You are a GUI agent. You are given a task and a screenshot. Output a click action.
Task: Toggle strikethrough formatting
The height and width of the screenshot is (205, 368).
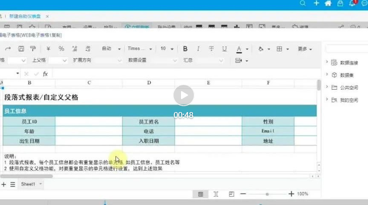pyautogui.click(x=211, y=49)
